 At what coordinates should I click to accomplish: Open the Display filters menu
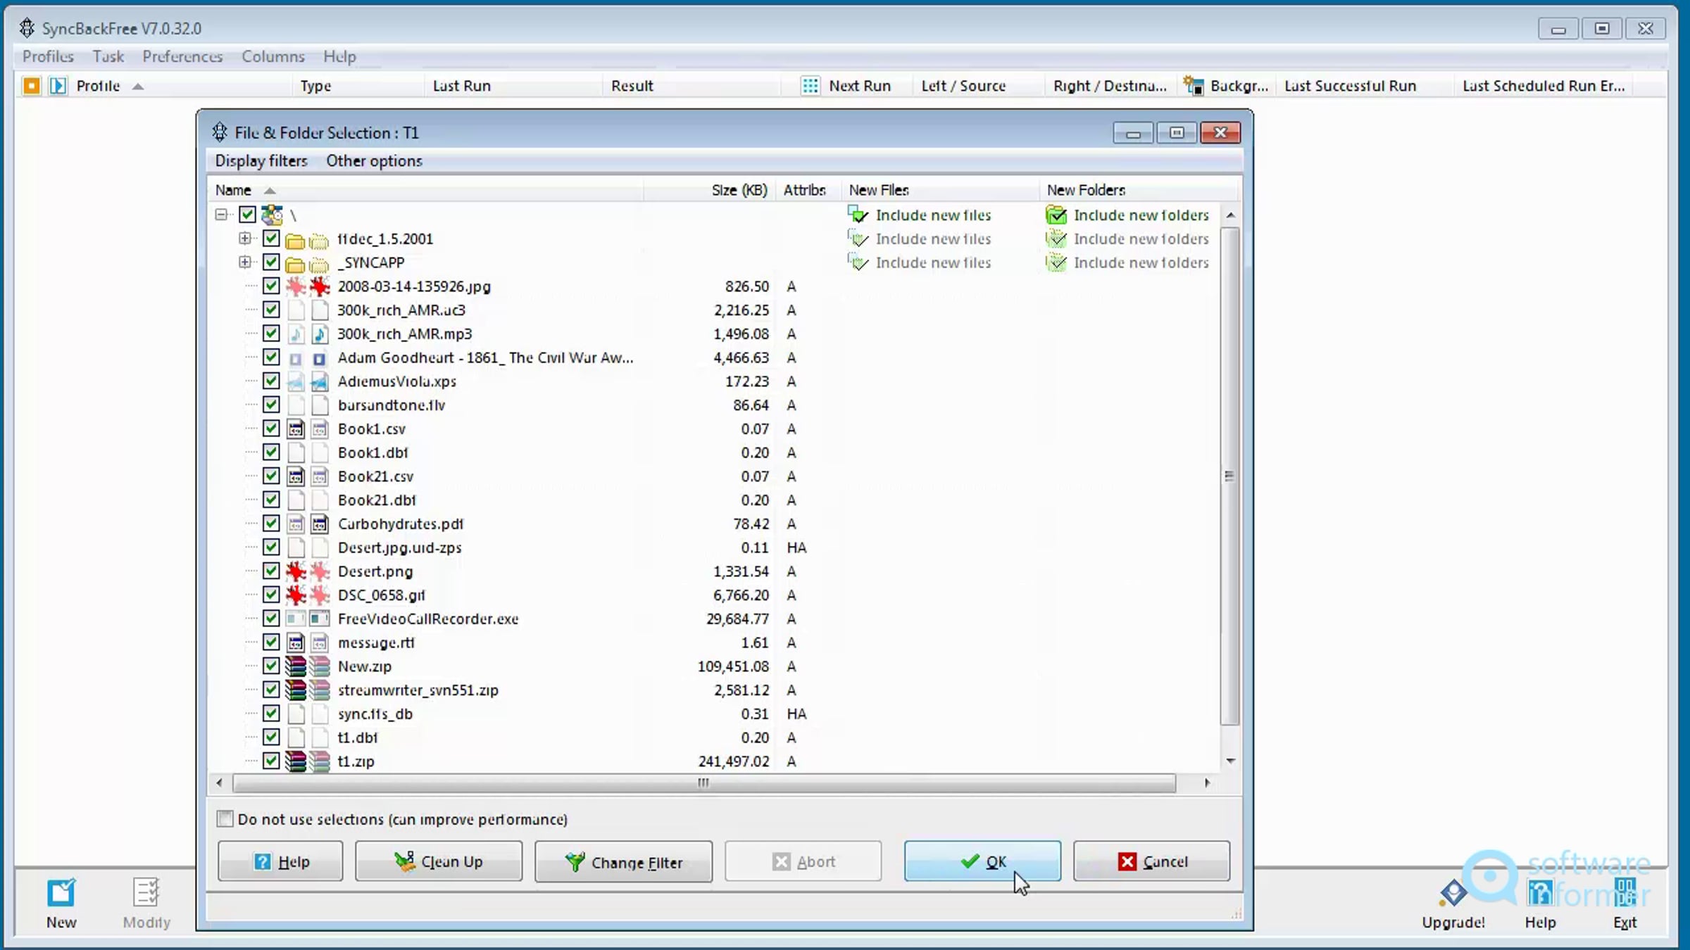coord(261,161)
